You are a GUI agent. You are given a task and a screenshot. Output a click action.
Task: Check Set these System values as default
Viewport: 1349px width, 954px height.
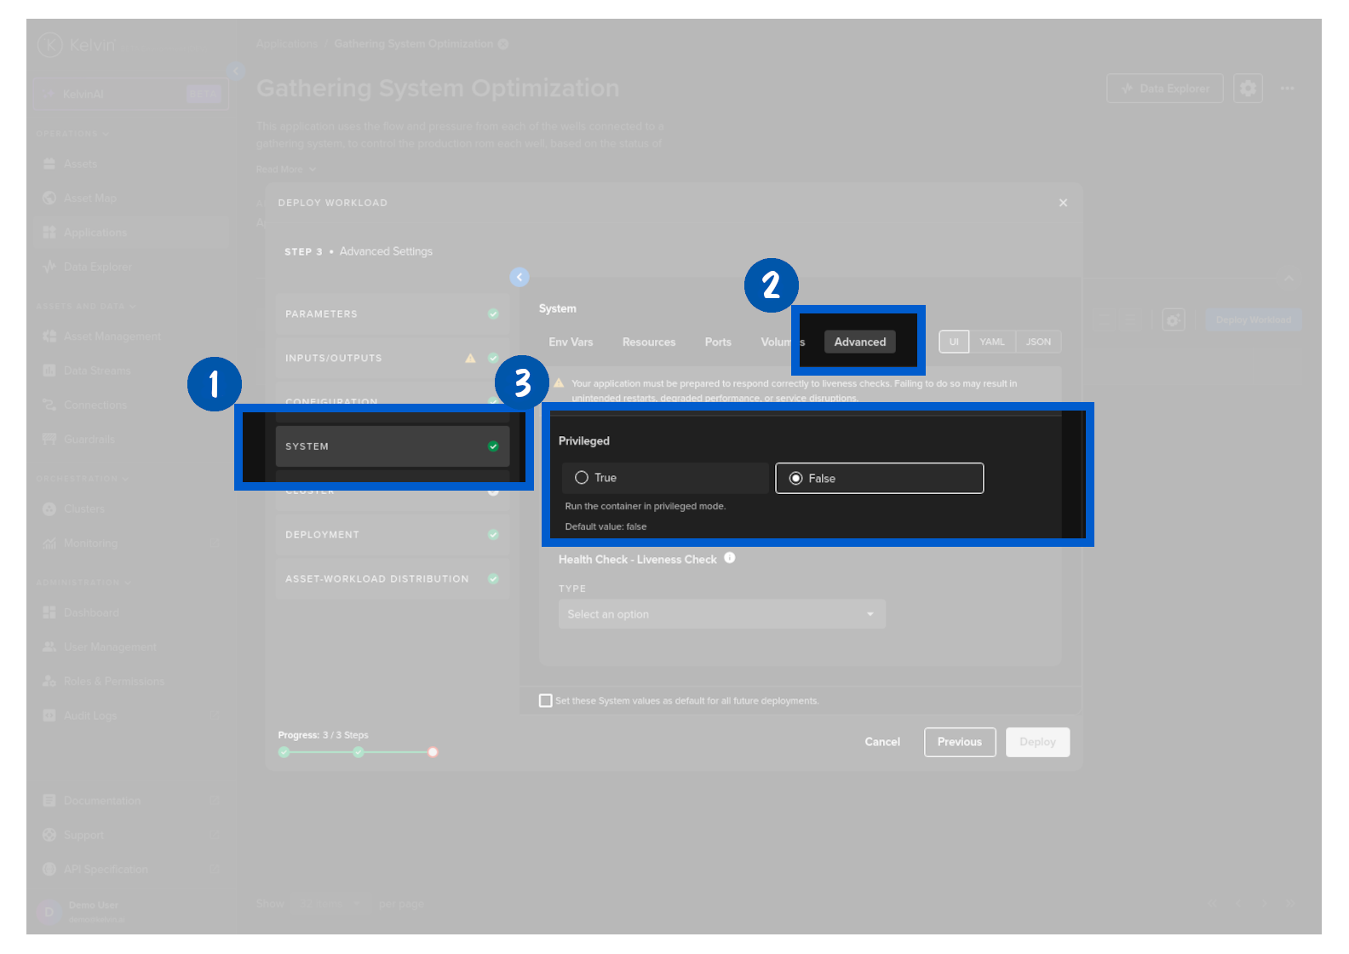[546, 701]
